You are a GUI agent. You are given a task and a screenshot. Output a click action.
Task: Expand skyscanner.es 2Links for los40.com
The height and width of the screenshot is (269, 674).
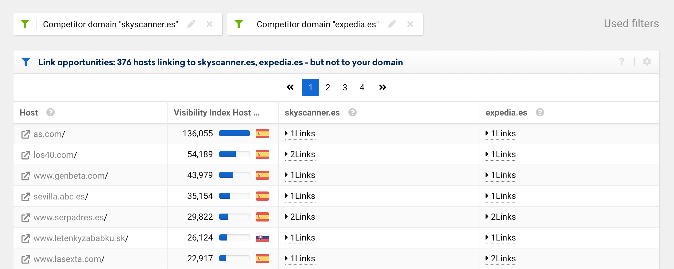click(300, 154)
